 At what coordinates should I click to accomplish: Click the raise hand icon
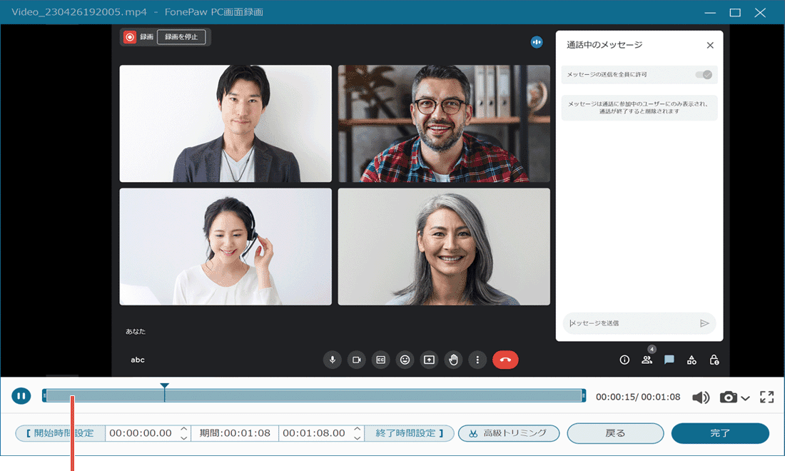(453, 360)
